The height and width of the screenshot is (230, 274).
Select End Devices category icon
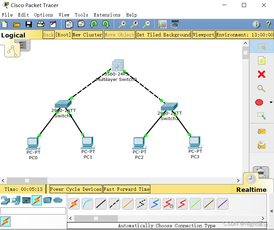click(x=16, y=200)
